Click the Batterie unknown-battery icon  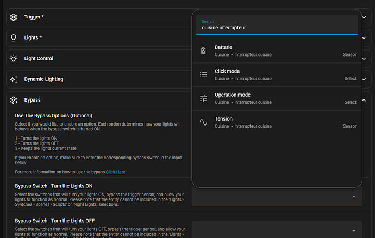203,51
